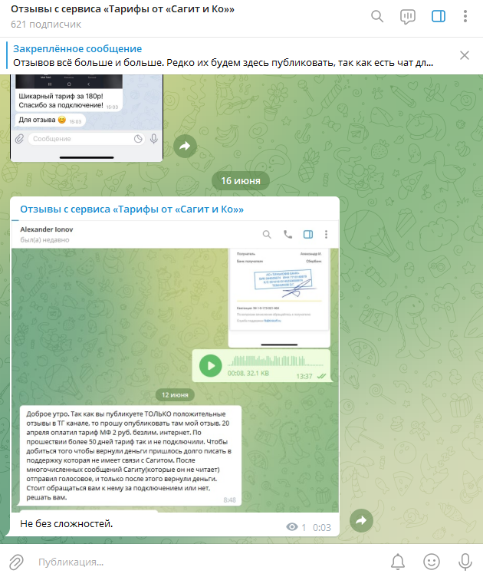Click the post view count eye icon
The image size is (483, 577).
(x=292, y=527)
